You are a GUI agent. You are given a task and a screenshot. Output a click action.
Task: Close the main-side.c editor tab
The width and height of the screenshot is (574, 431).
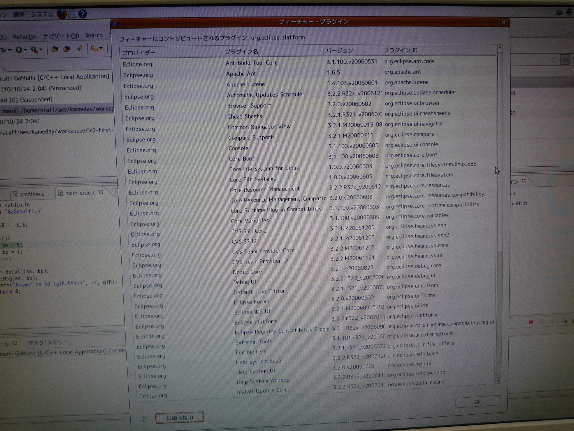click(101, 192)
